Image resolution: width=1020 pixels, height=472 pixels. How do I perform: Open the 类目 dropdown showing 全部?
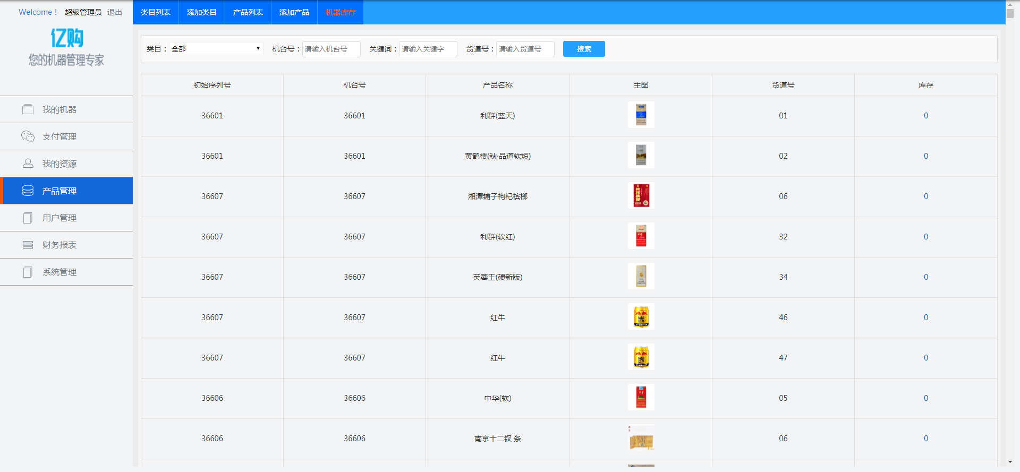click(x=216, y=49)
